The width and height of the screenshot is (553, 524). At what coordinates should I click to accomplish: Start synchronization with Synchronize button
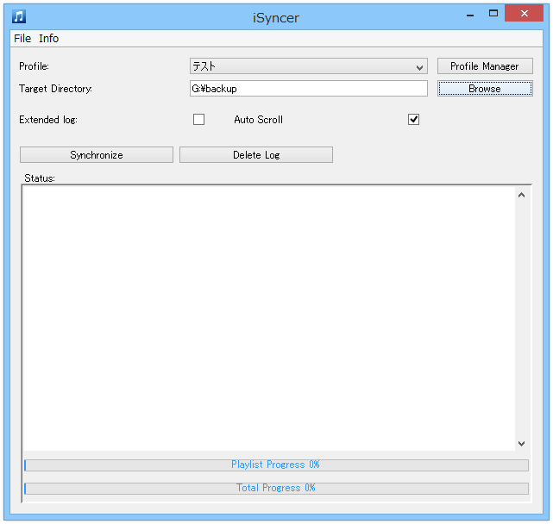click(97, 155)
